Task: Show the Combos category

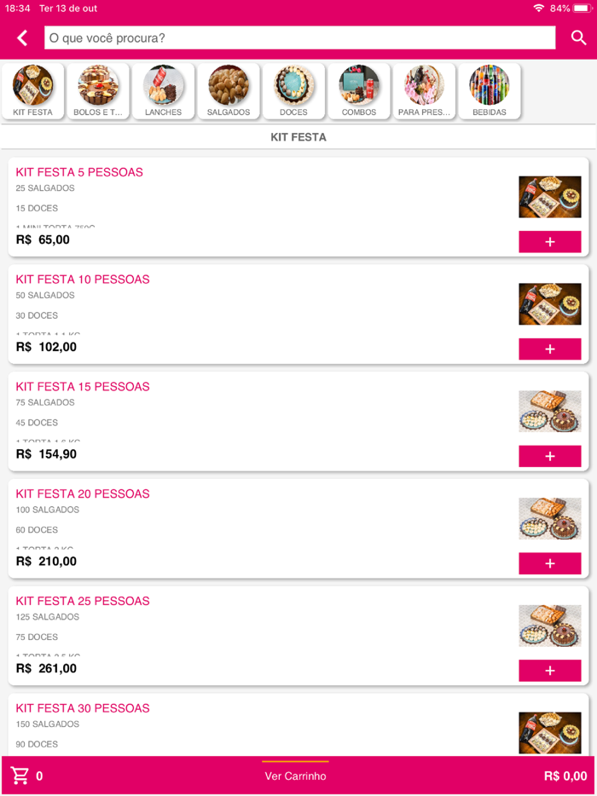Action: [x=359, y=91]
